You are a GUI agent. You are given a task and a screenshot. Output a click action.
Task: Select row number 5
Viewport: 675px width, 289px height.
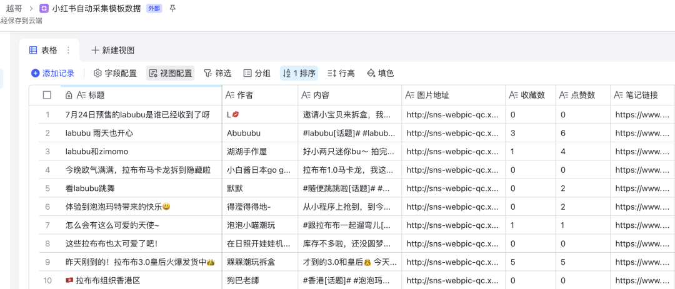click(47, 189)
